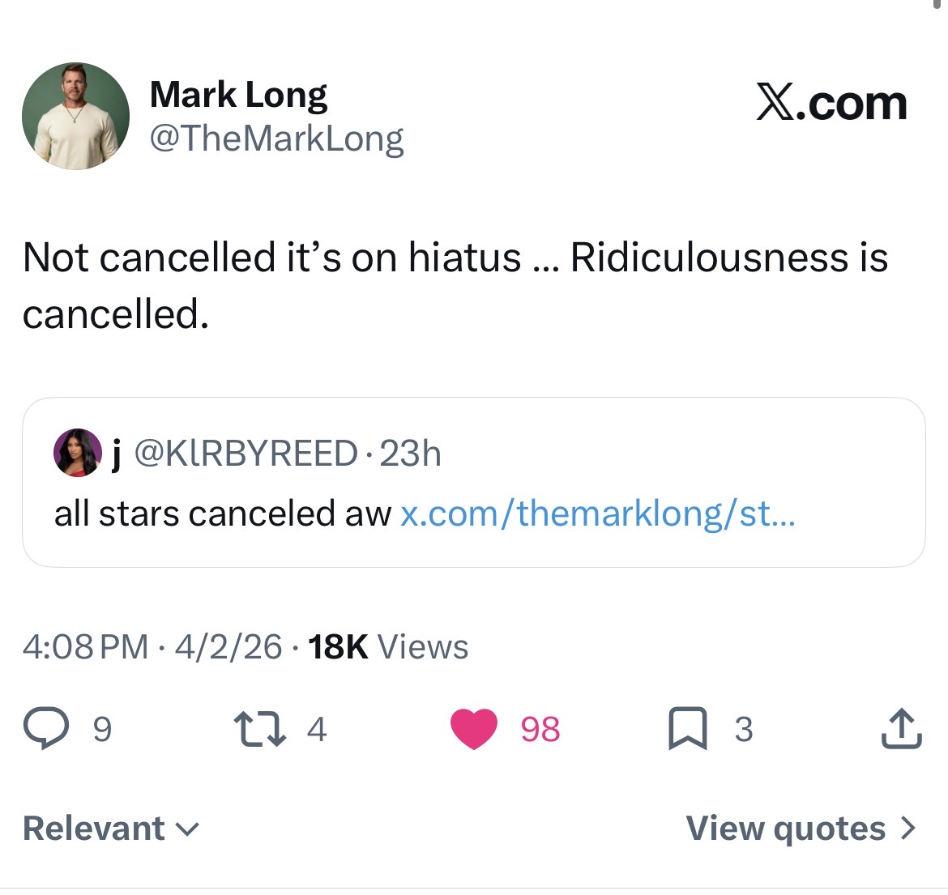The image size is (948, 895).
Task: Expand the Relevant sort dropdown
Action: [x=111, y=828]
